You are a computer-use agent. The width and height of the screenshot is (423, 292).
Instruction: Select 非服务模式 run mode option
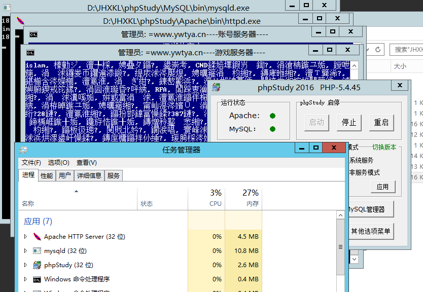[365, 172]
